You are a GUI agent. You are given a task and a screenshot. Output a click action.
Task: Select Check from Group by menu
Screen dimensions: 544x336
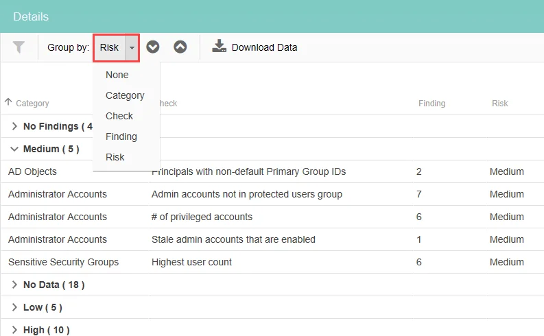click(x=119, y=116)
